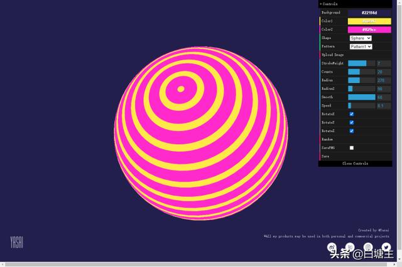Click the YASAI logo in the corner
The image size is (402, 267).
[17, 242]
